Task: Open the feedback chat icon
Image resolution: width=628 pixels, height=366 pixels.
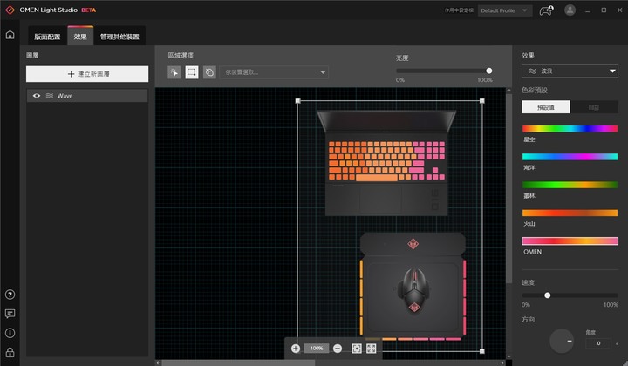Action: pos(10,314)
